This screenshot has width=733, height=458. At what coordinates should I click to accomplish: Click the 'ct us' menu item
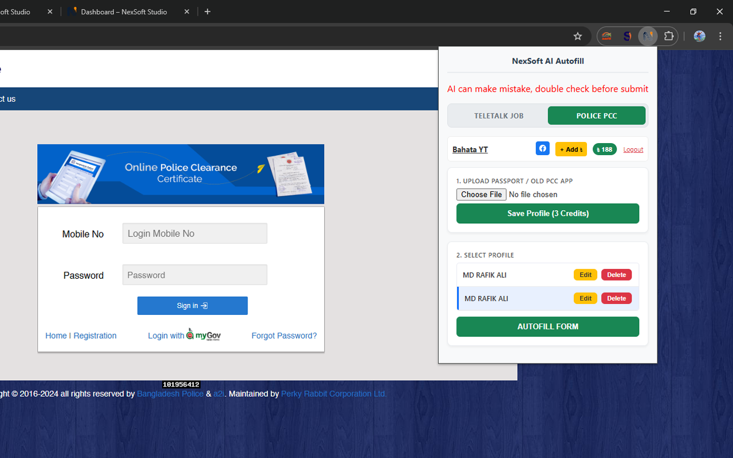7,99
